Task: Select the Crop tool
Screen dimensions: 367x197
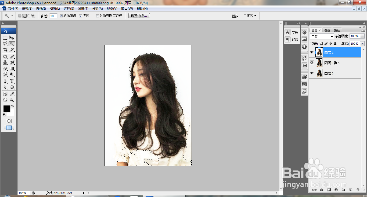Action: pyautogui.click(x=5, y=50)
